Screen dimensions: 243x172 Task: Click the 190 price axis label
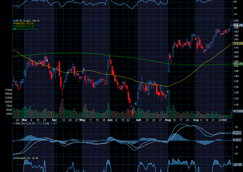click(x=236, y=32)
